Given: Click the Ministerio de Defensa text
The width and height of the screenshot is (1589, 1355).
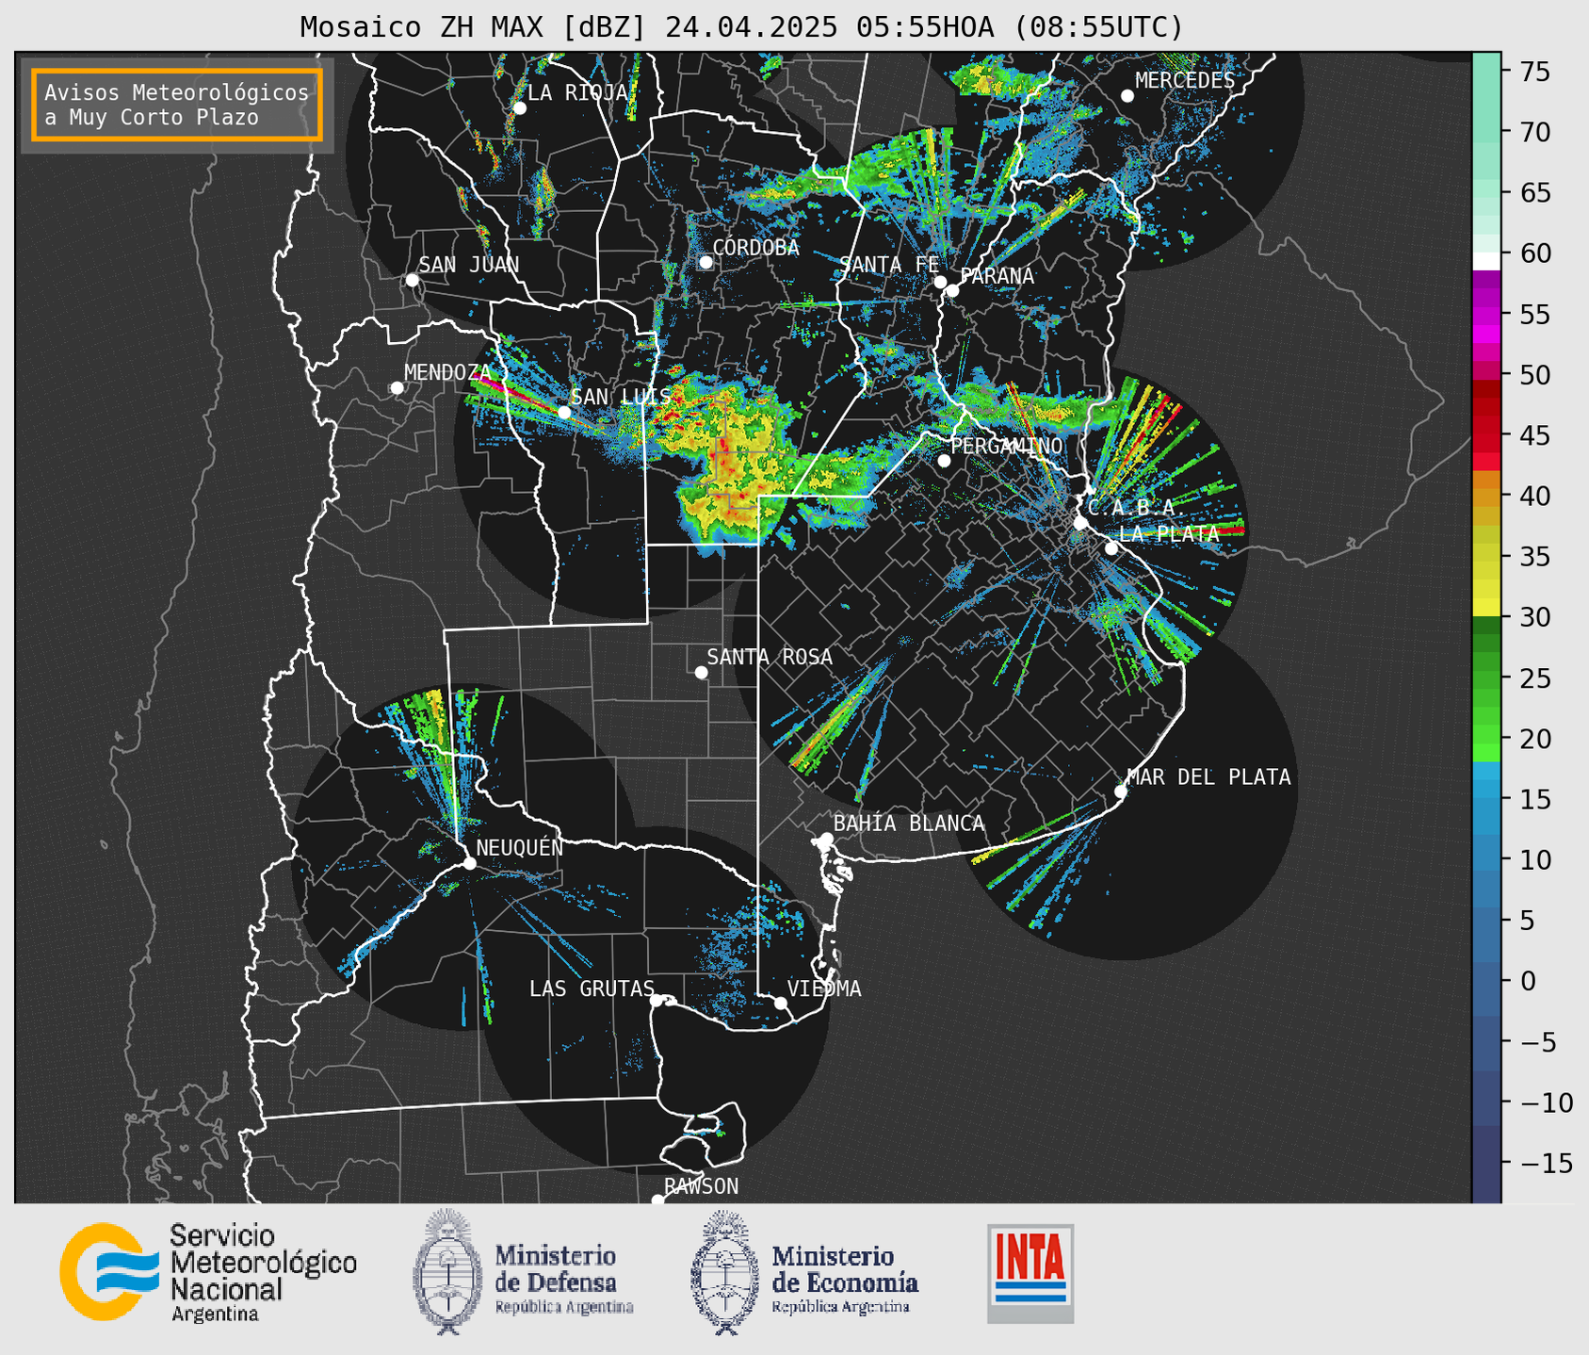Looking at the screenshot, I should (563, 1280).
